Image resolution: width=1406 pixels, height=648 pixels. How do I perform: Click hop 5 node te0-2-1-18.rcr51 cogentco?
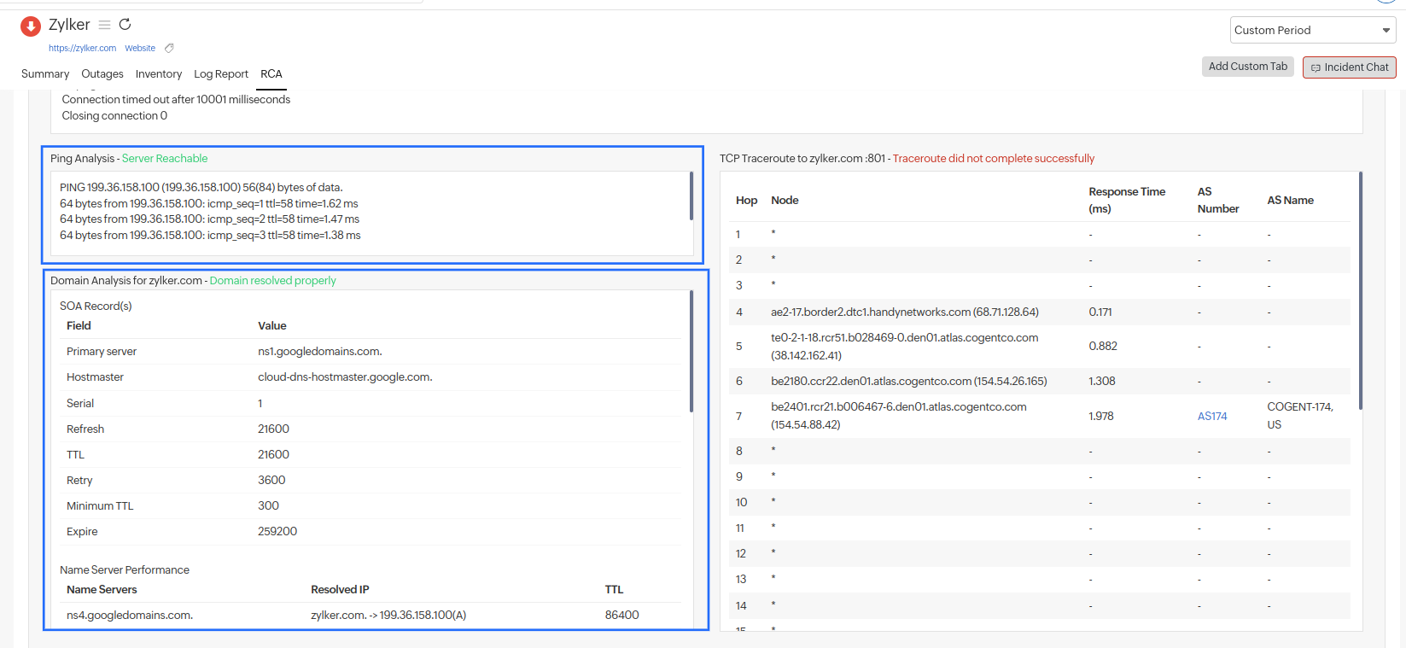click(x=904, y=347)
